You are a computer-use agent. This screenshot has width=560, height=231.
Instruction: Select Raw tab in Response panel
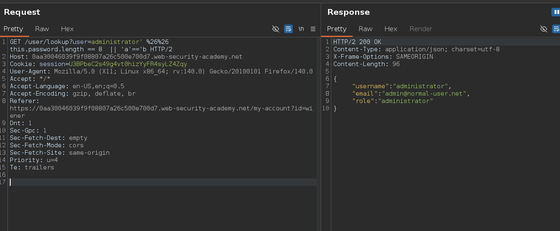coord(365,29)
